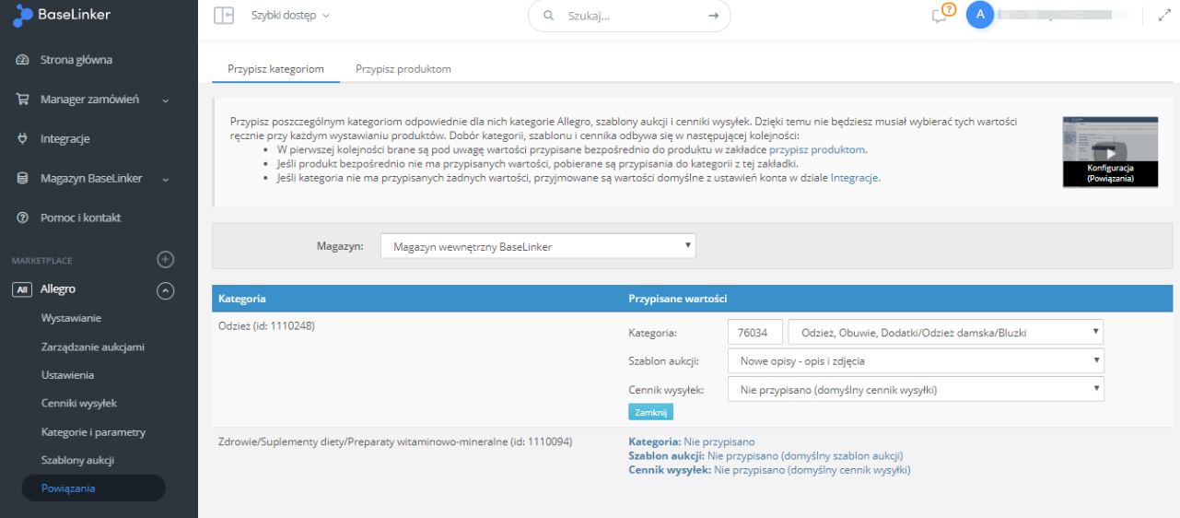The image size is (1180, 518).
Task: Click the Szukaj search field
Action: (x=629, y=16)
